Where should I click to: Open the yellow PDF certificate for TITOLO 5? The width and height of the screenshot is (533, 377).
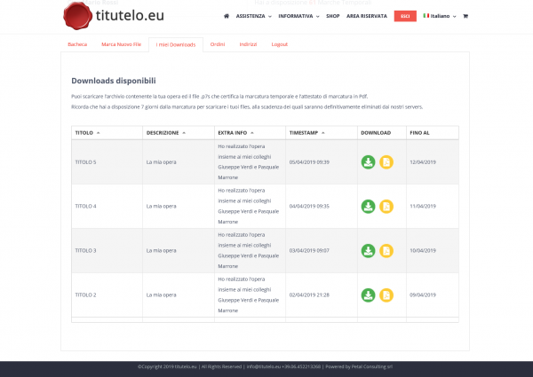click(386, 162)
